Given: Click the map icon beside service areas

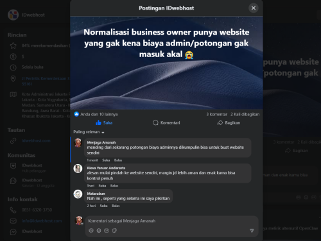Looking at the screenshot, I should (13, 94).
